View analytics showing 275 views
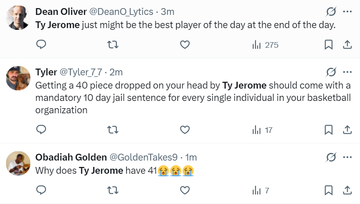This screenshot has width=360, height=204. point(265,45)
